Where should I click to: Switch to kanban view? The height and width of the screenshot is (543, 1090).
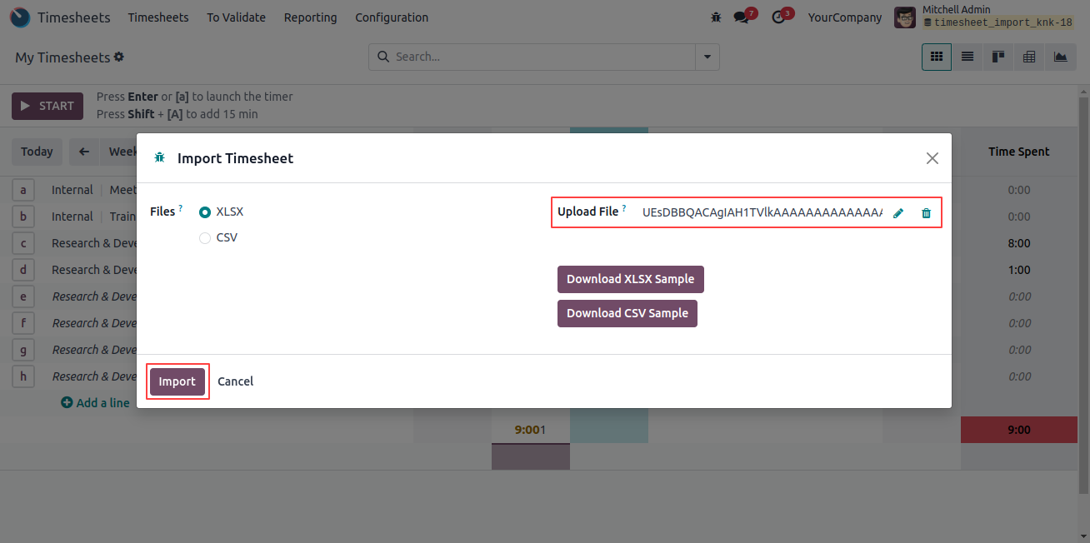point(998,57)
